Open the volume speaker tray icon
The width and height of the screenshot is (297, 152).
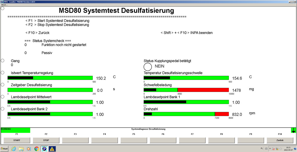280,149
